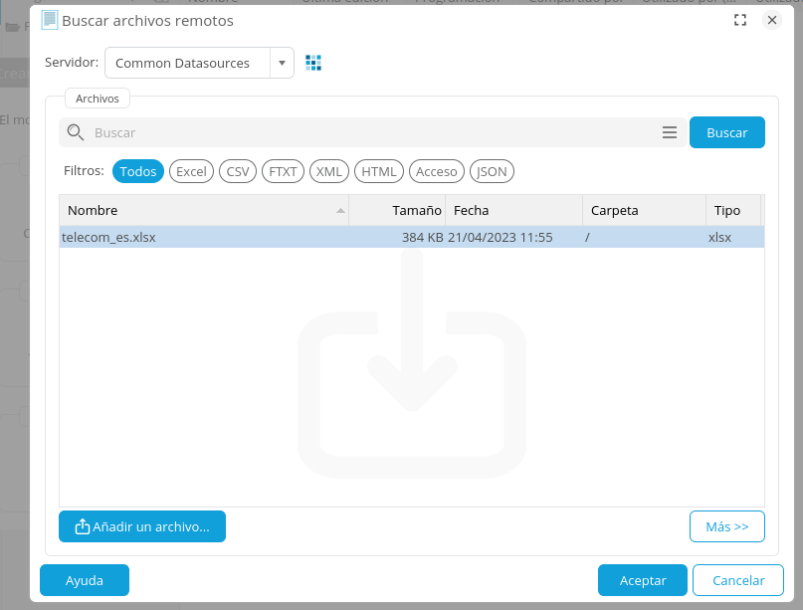Toggle fullscreen for the dialog
The width and height of the screenshot is (803, 610).
pyautogui.click(x=739, y=20)
